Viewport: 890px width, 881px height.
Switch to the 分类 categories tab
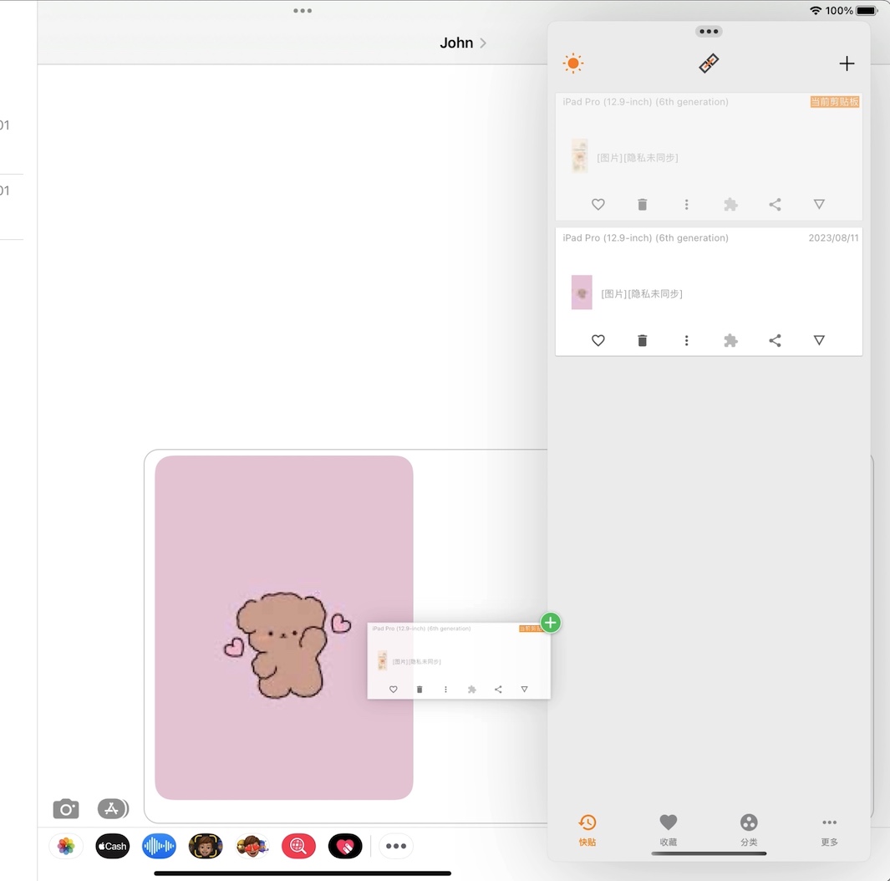(x=749, y=830)
